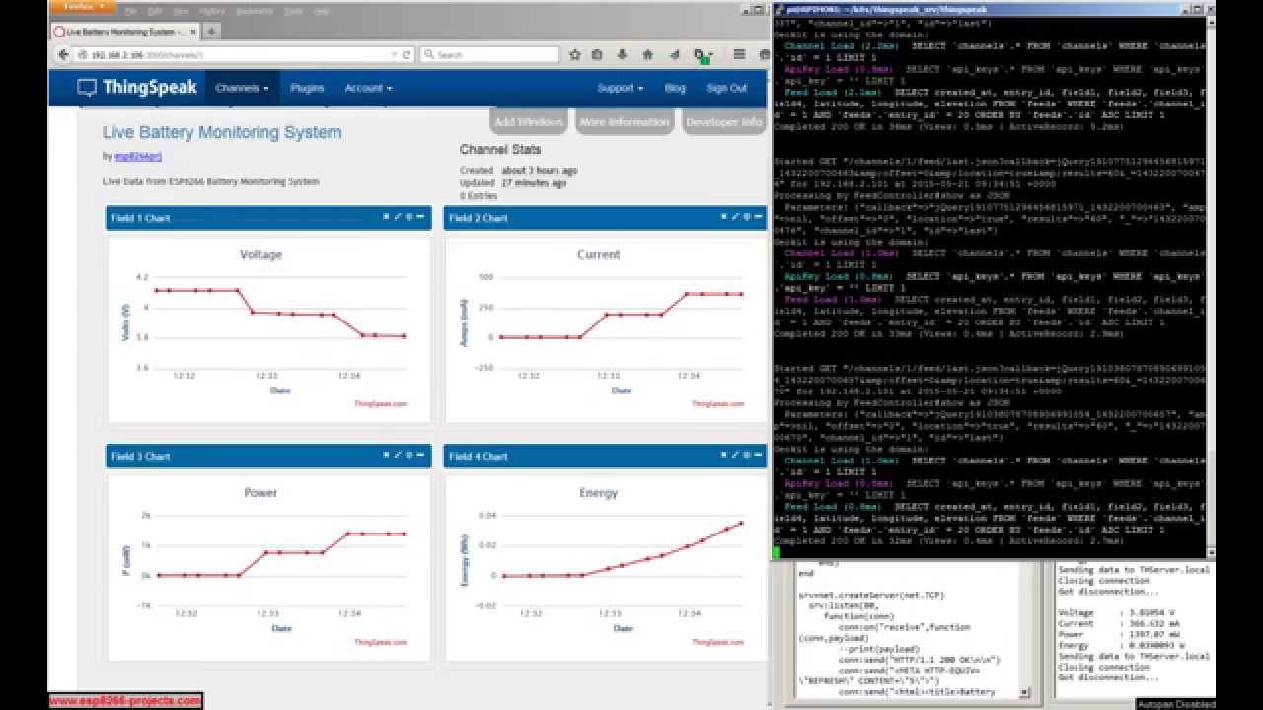Click the add-on icon with green badge
This screenshot has height=710, width=1263.
pyautogui.click(x=701, y=56)
